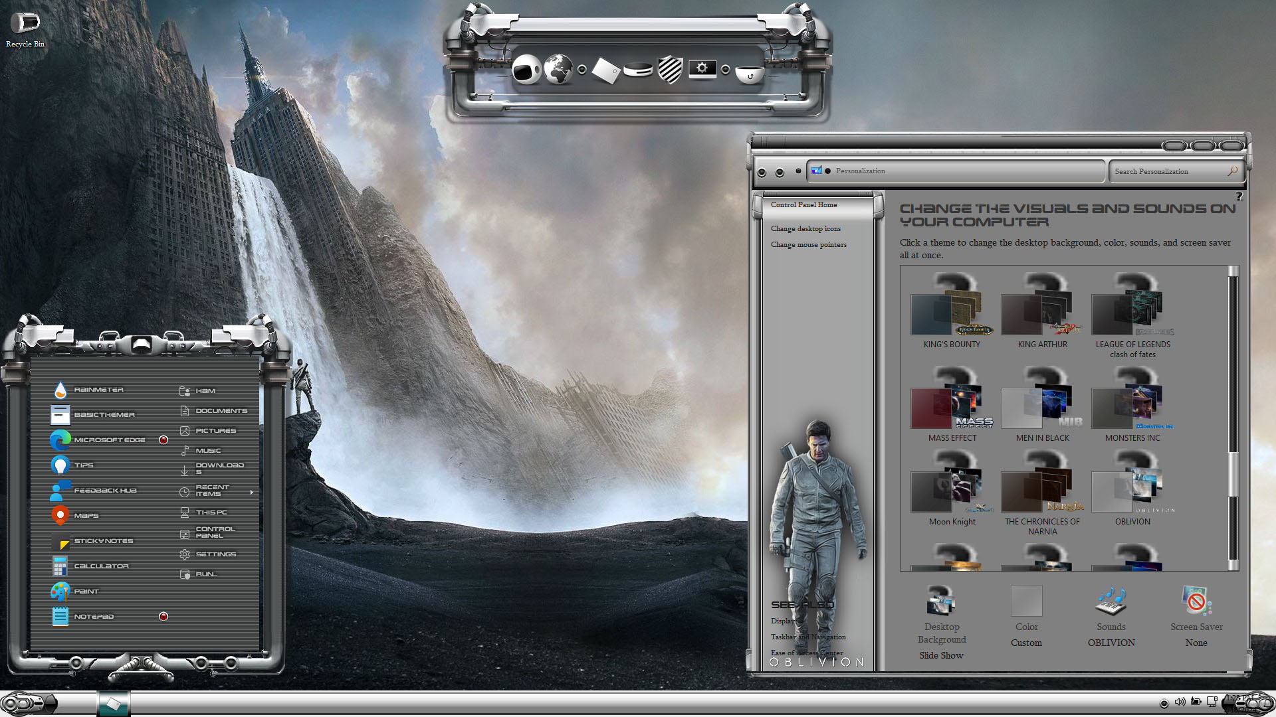Toggle the red indicator beside Microsoft Edge

(163, 440)
